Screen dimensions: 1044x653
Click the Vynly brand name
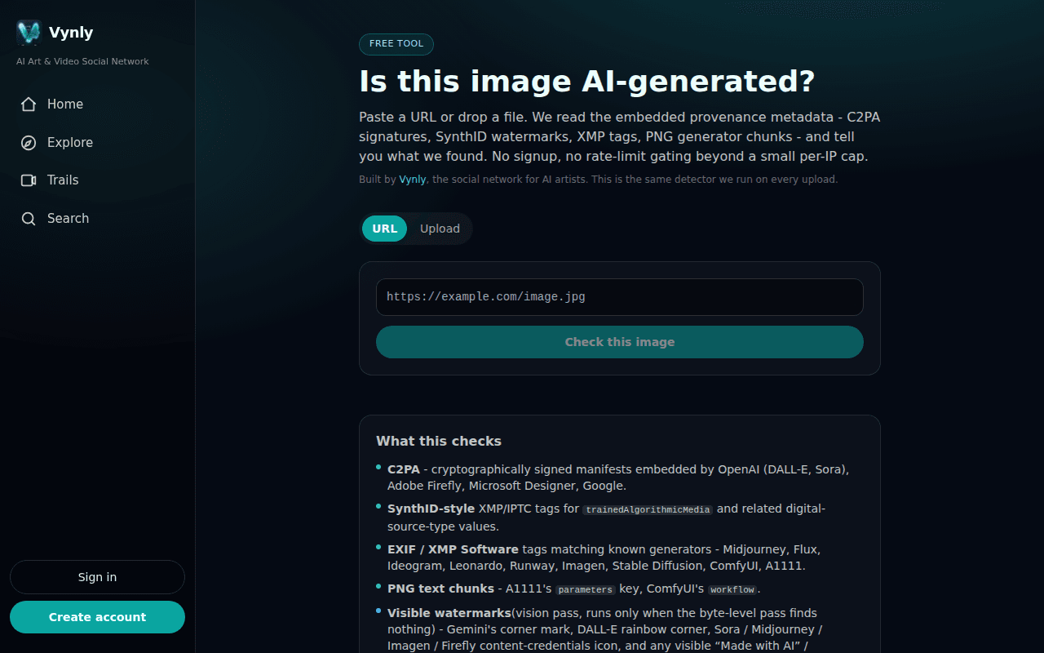(71, 33)
